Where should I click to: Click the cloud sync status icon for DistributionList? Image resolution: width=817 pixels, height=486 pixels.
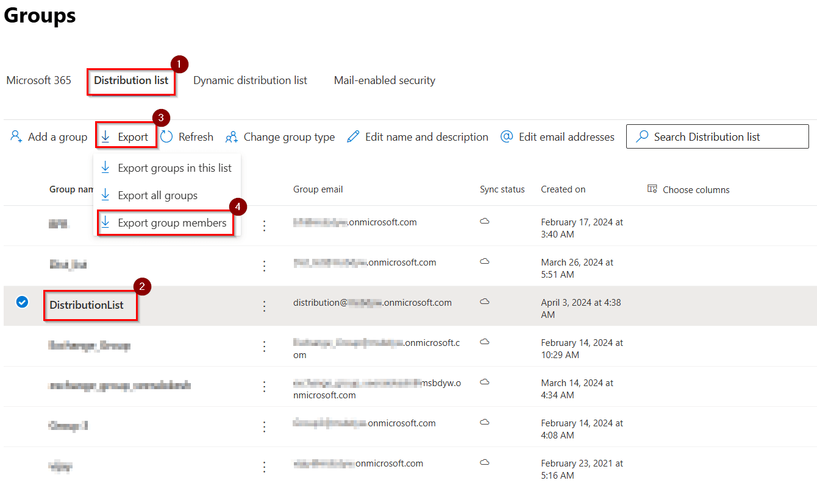click(x=485, y=301)
